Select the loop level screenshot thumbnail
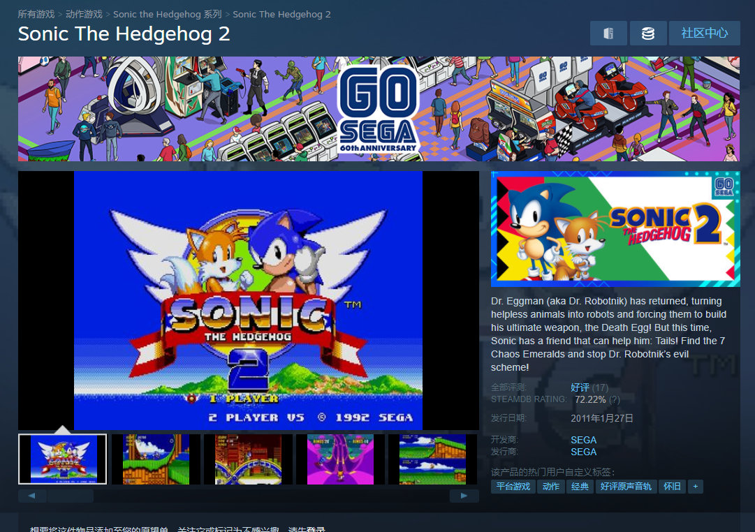 (156, 459)
